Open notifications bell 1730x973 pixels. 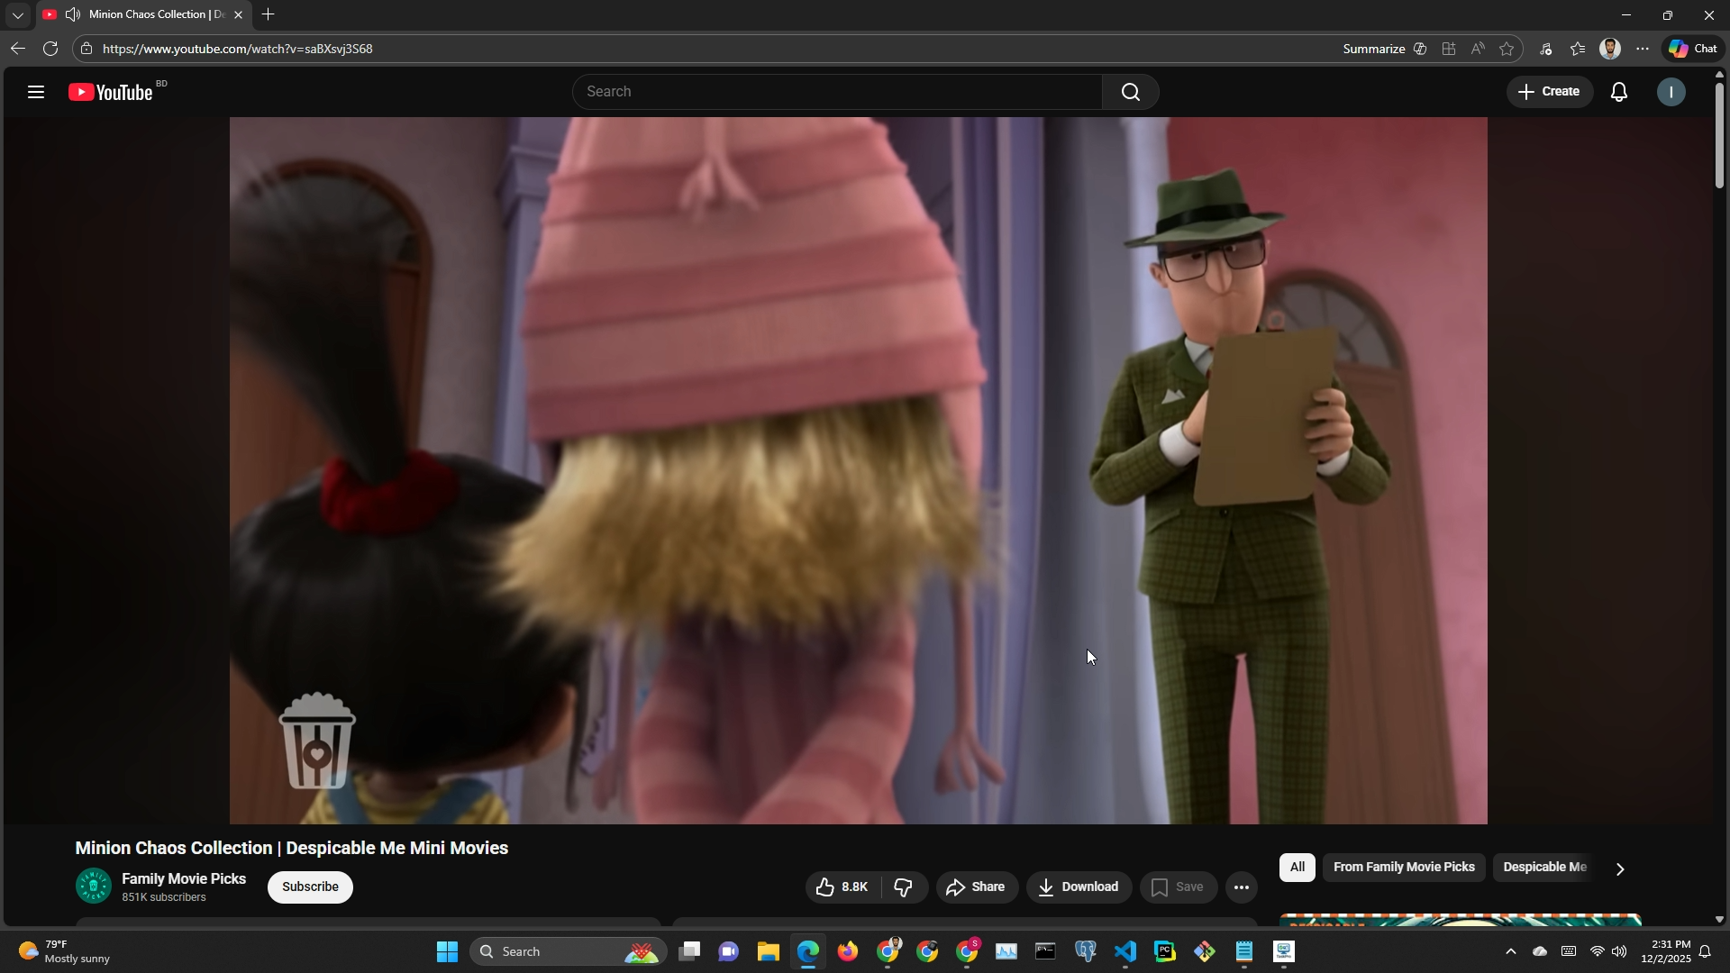coord(1619,92)
